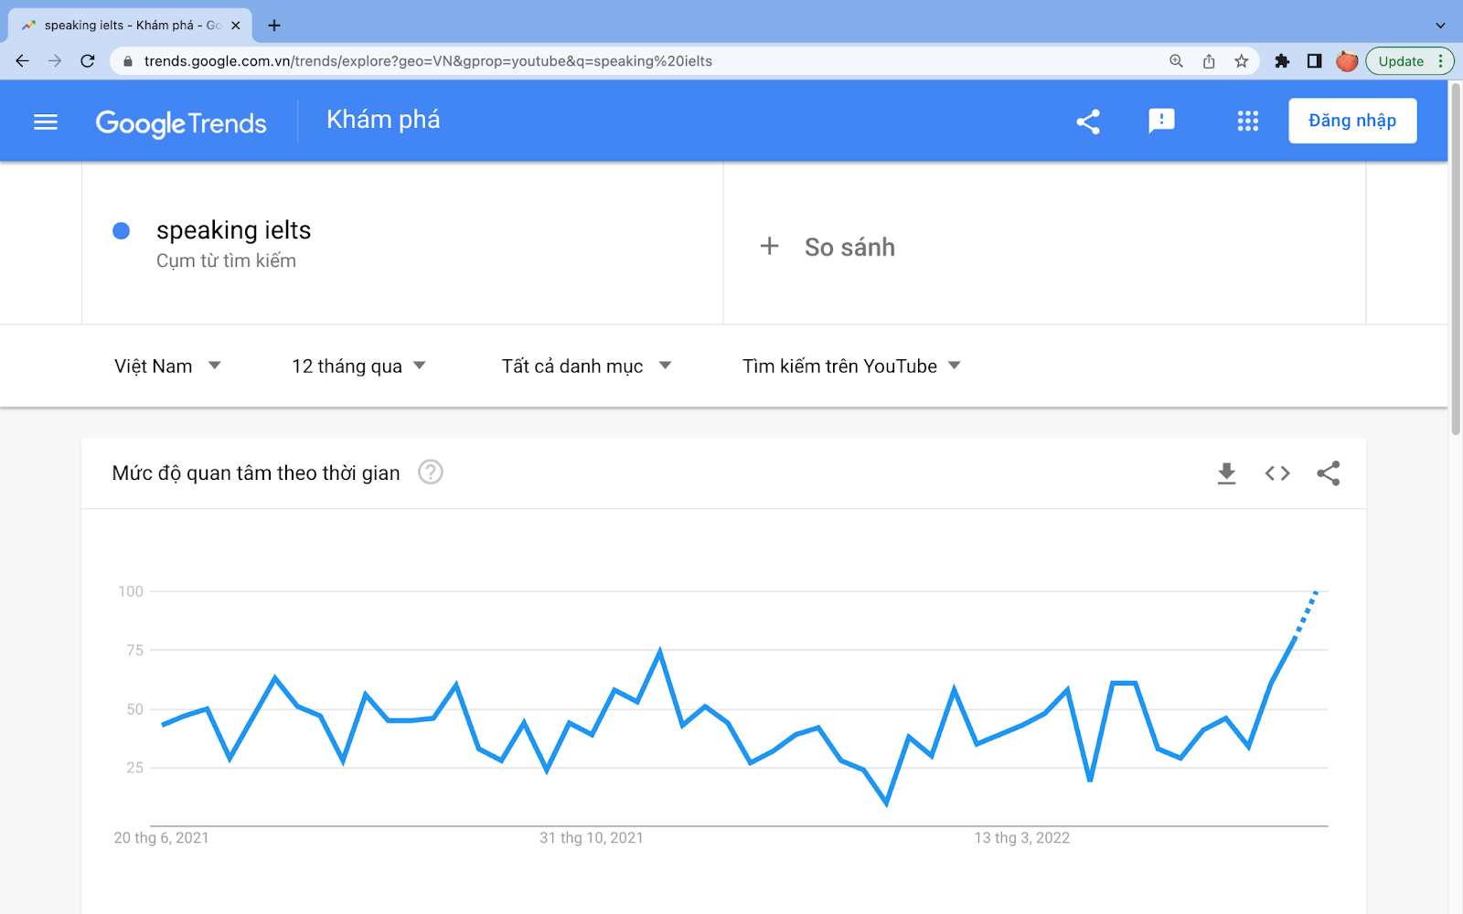Open the Tất cả danh mục dropdown

(x=586, y=367)
